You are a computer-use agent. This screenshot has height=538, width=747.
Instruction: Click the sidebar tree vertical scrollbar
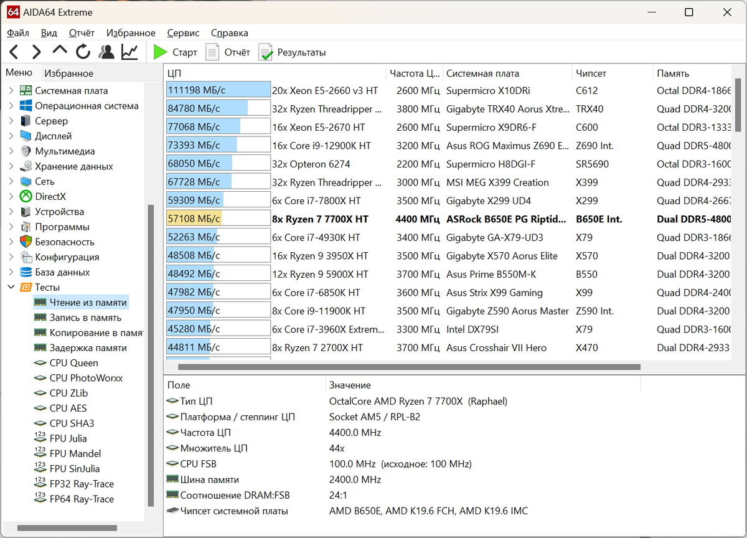pyautogui.click(x=150, y=355)
